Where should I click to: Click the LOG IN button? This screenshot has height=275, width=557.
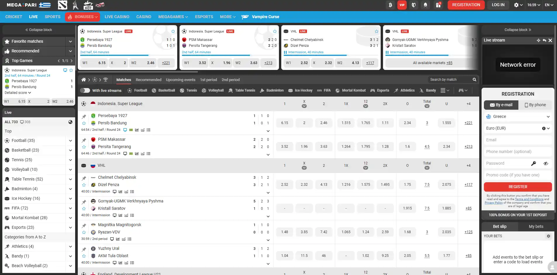[498, 5]
